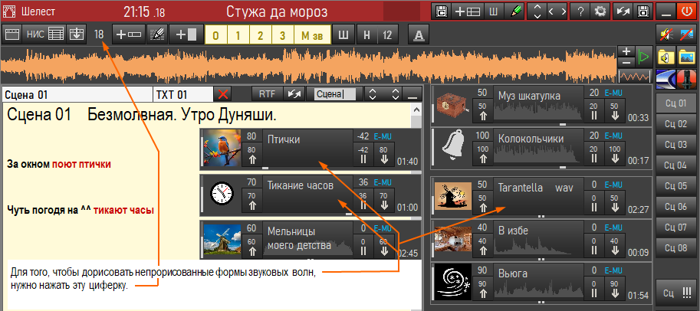Fade in В избе with up arrow
Image resolution: width=700 pixels, height=311 pixels.
coord(482,247)
